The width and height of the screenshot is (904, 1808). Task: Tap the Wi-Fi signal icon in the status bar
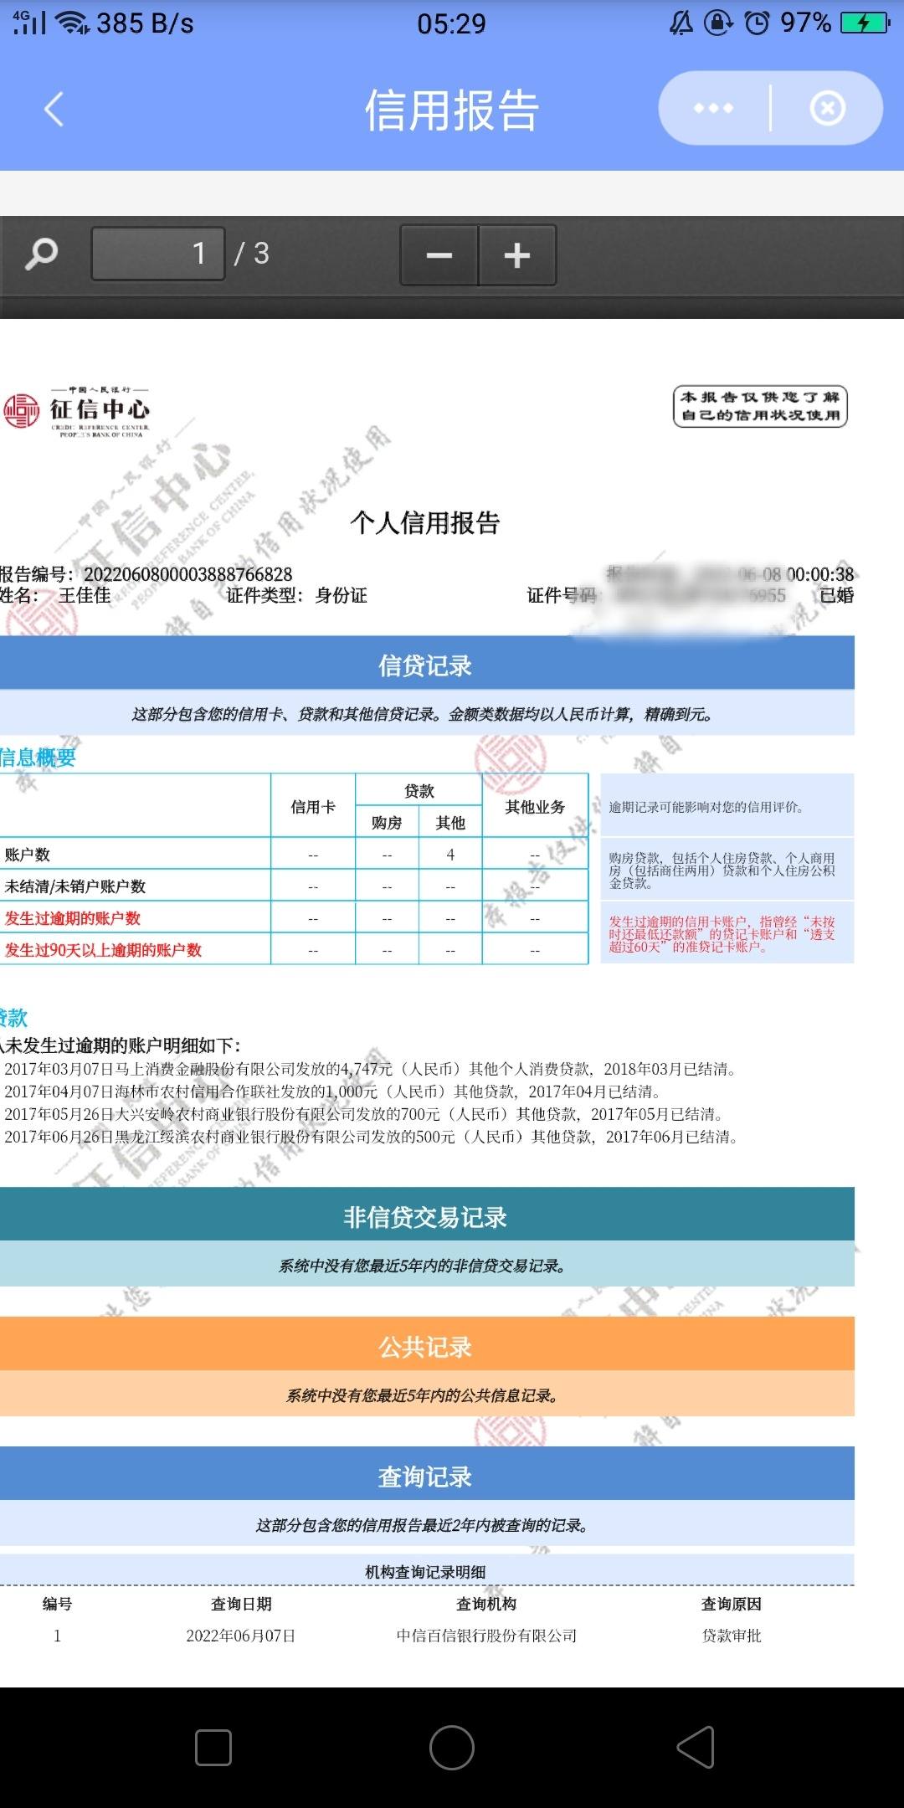pos(73,23)
